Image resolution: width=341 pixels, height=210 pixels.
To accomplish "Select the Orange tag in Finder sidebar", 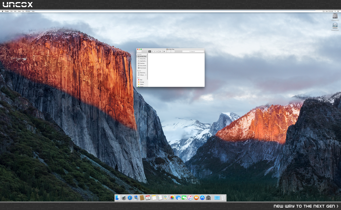I will tap(142, 82).
